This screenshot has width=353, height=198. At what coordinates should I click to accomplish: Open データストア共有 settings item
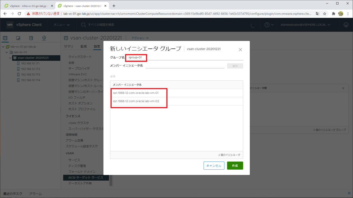pyautogui.click(x=80, y=183)
